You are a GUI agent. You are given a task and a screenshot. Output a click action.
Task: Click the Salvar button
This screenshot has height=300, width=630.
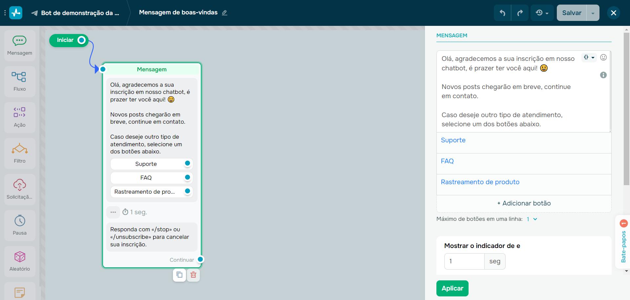tap(572, 13)
